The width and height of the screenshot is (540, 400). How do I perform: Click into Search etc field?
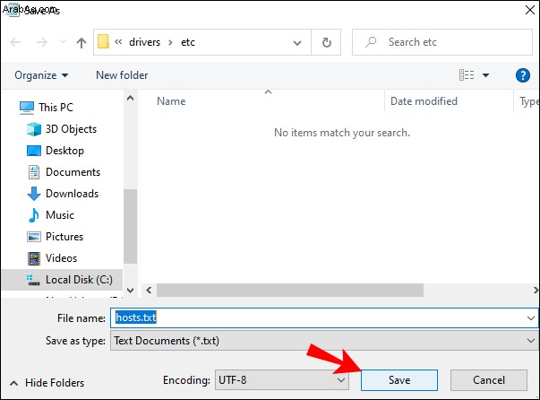[x=442, y=42]
